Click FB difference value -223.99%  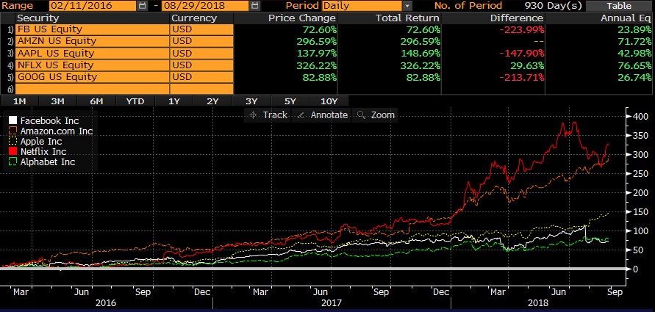pyautogui.click(x=521, y=29)
